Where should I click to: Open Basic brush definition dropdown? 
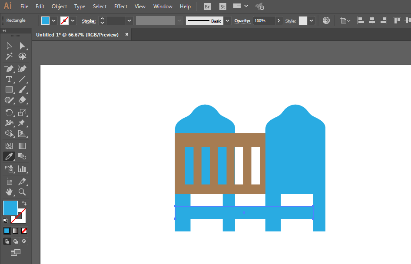click(227, 21)
